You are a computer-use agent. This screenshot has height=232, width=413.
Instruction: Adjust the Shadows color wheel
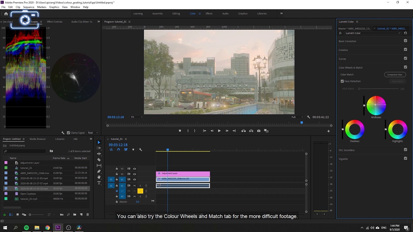pos(355,129)
